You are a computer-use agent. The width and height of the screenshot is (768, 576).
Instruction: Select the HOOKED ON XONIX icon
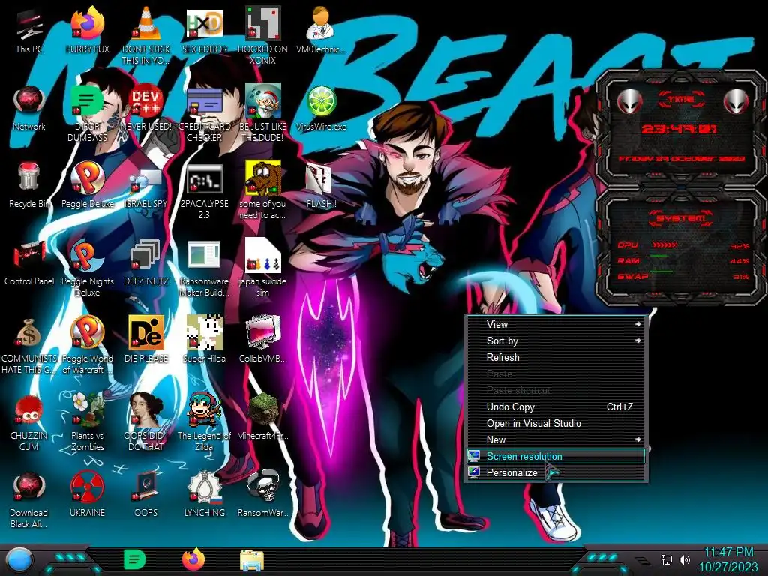point(262,25)
